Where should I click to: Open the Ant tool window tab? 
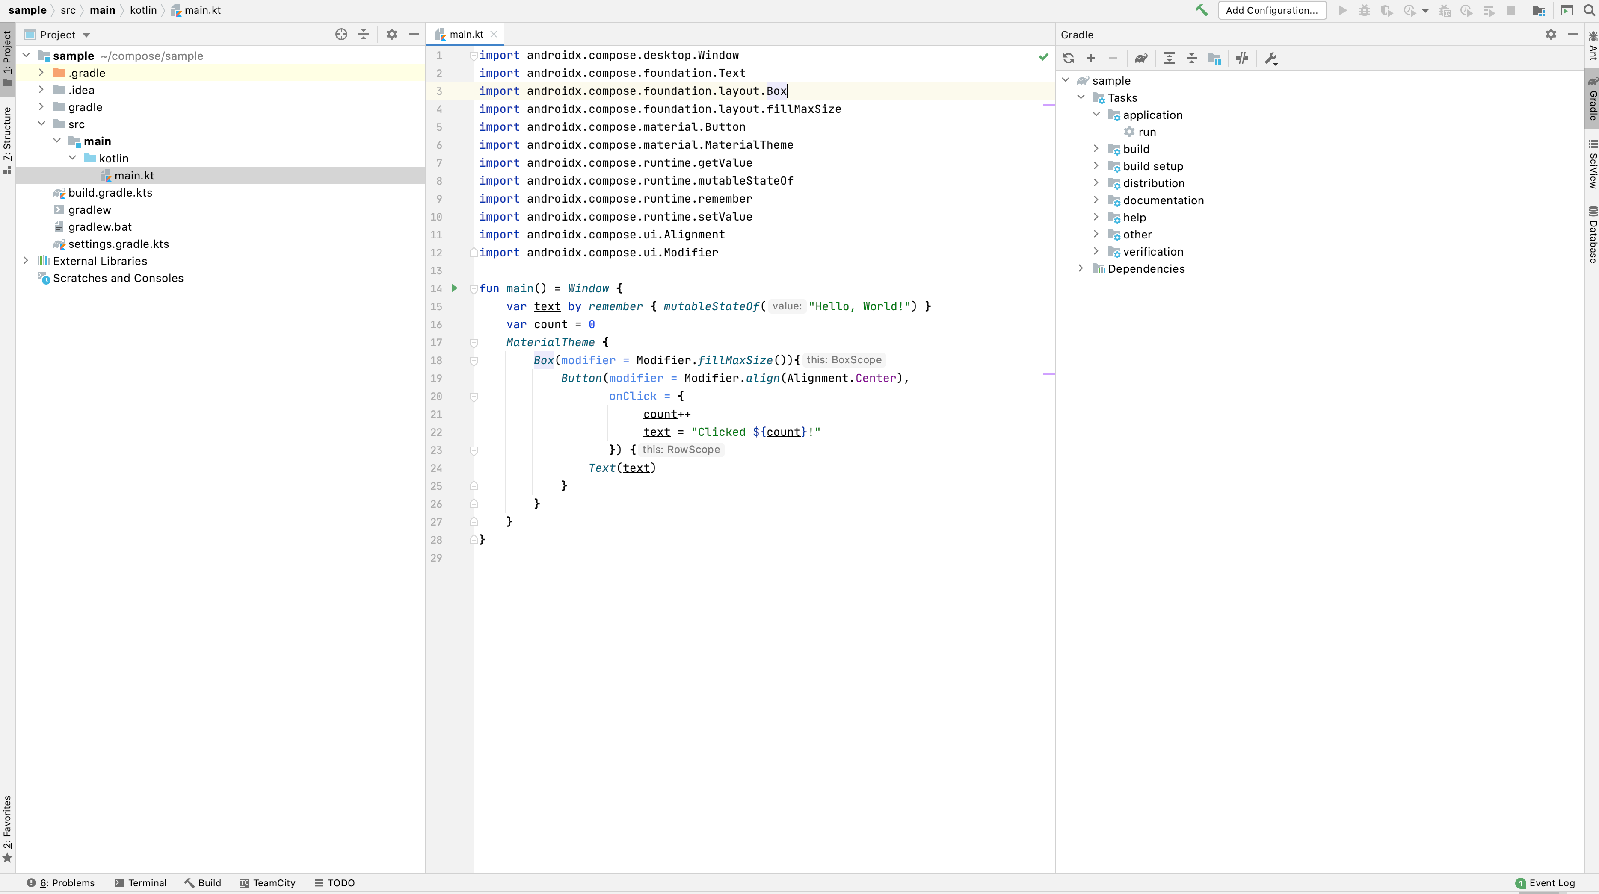click(x=1592, y=46)
